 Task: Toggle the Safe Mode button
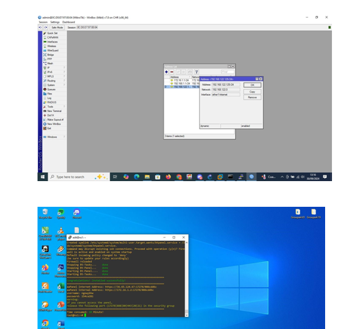click(x=57, y=28)
